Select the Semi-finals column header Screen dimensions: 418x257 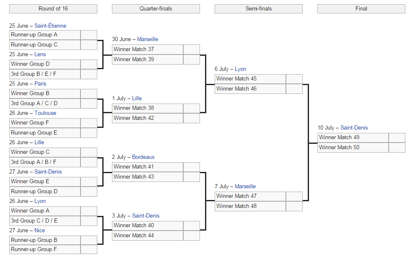pos(259,8)
